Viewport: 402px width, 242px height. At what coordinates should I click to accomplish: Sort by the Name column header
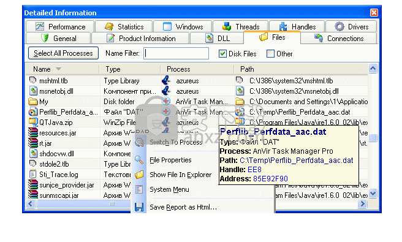tap(63, 69)
